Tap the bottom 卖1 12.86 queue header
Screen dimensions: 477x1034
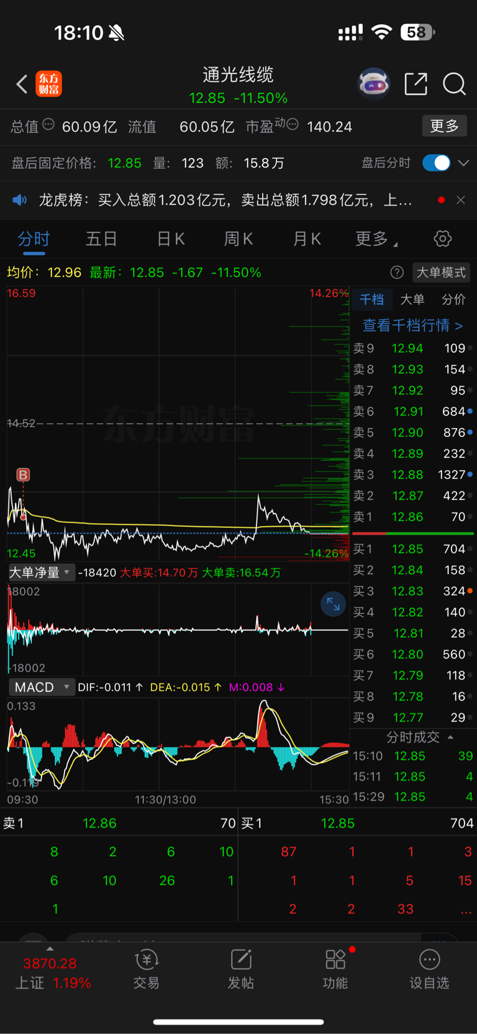click(119, 823)
